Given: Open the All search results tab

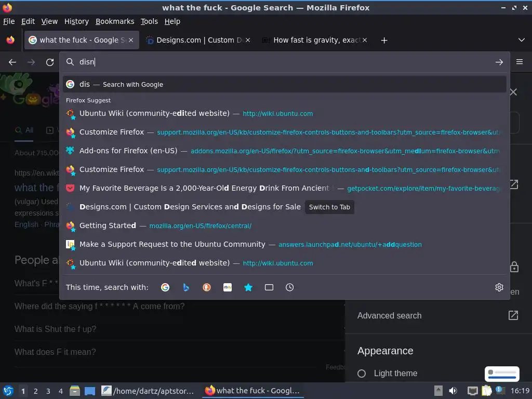Looking at the screenshot, I should tap(24, 130).
